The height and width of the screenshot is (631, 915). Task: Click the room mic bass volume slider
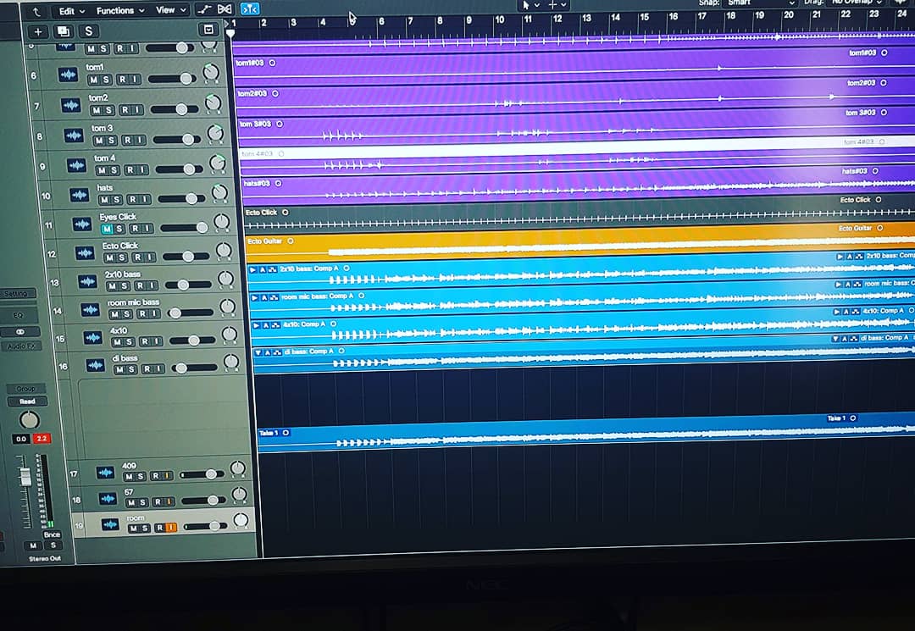tap(190, 313)
